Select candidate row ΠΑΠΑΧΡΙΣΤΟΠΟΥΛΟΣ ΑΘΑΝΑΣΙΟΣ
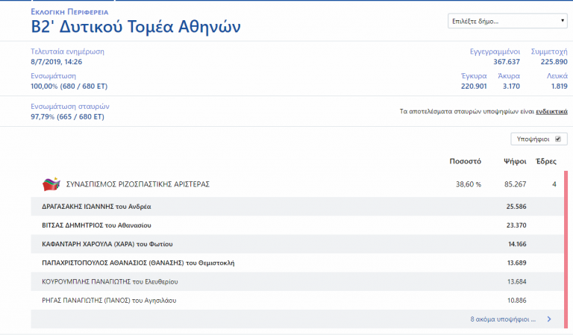 [x=297, y=263]
